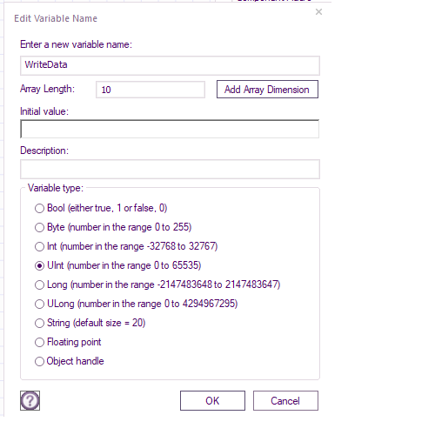This screenshot has height=435, width=435.
Task: Select ULong variable type radio
Action: (x=39, y=304)
